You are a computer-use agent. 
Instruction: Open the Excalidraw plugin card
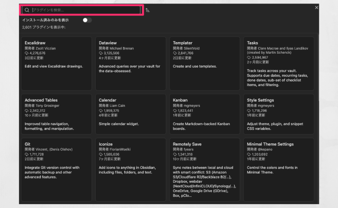56,63
